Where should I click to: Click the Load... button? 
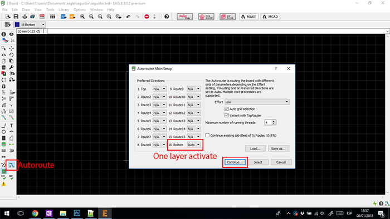coord(255,148)
